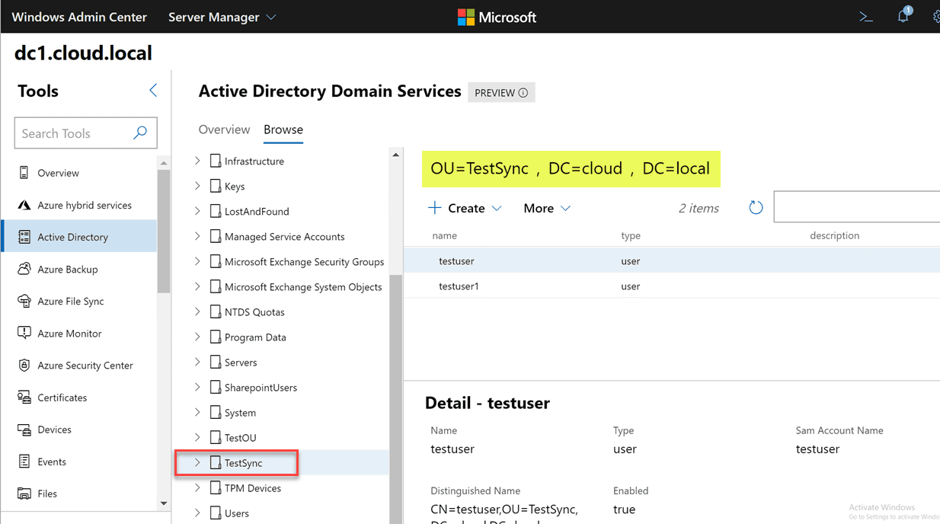Open the PowerShell console icon
Viewport: 940px width, 524px height.
click(865, 15)
